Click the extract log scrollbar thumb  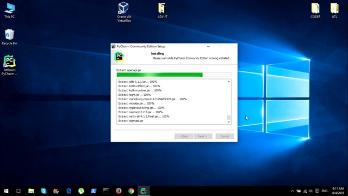pos(228,118)
